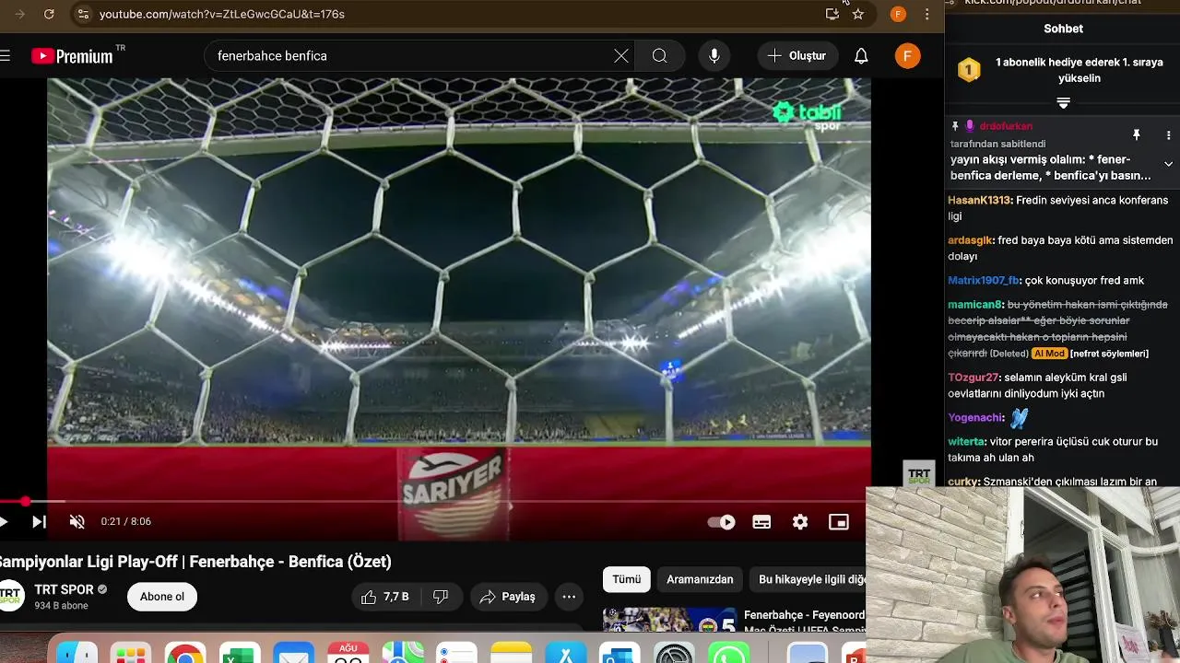Open the video title Fenerbahçe - Benfica (Özet)

195,562
